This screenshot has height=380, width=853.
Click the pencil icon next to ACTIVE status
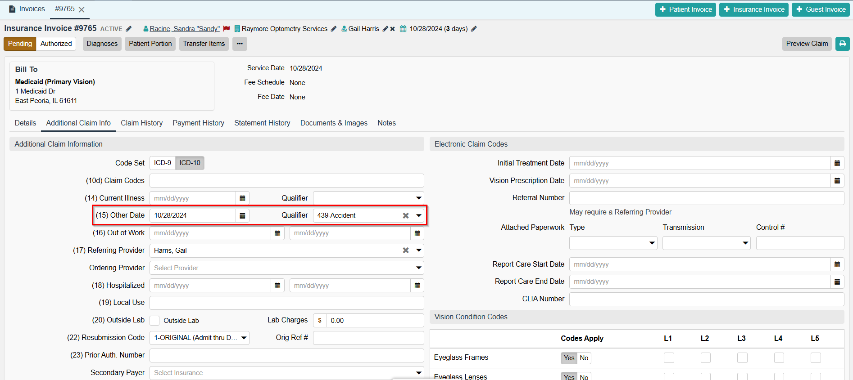(x=129, y=29)
